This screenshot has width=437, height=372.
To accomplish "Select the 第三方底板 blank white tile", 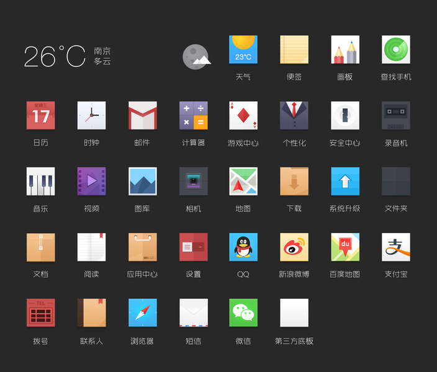I will click(x=294, y=313).
